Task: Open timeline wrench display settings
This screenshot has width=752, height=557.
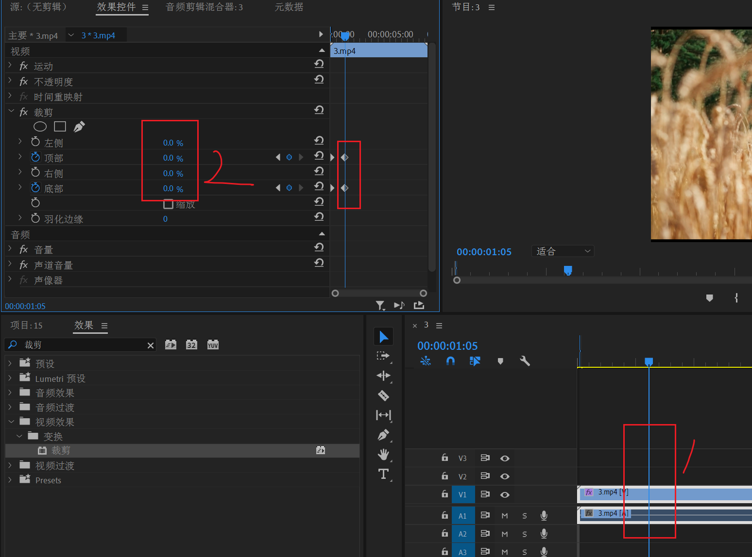Action: [x=525, y=361]
